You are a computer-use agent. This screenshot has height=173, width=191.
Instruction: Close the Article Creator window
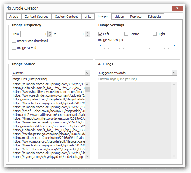click(x=177, y=8)
